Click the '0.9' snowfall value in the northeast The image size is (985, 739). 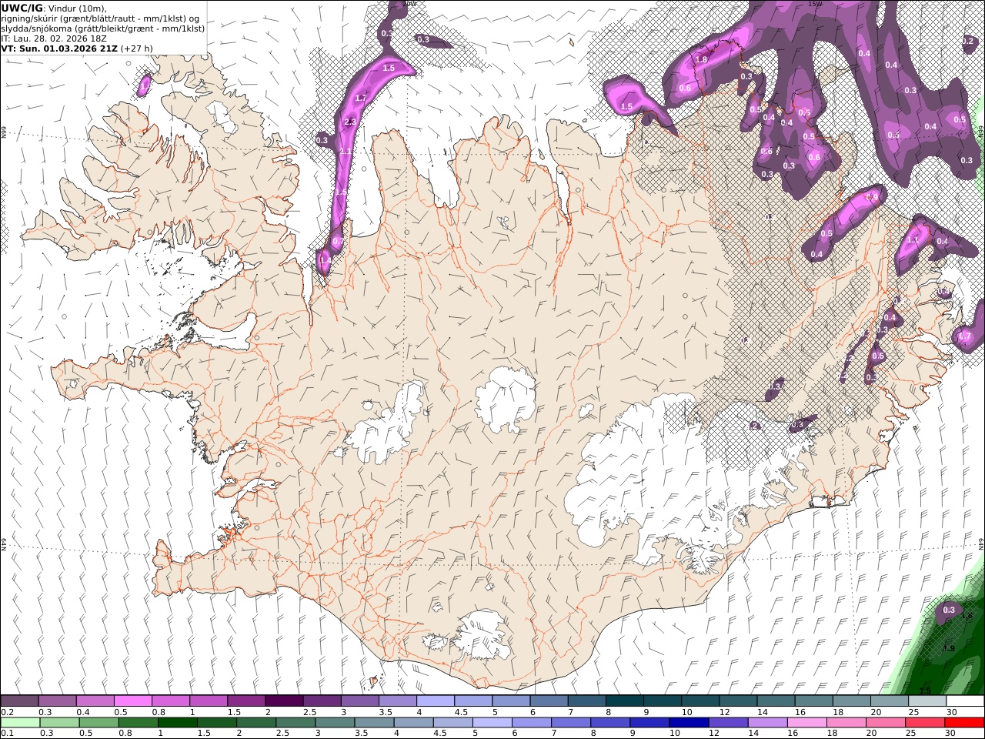pyautogui.click(x=872, y=198)
